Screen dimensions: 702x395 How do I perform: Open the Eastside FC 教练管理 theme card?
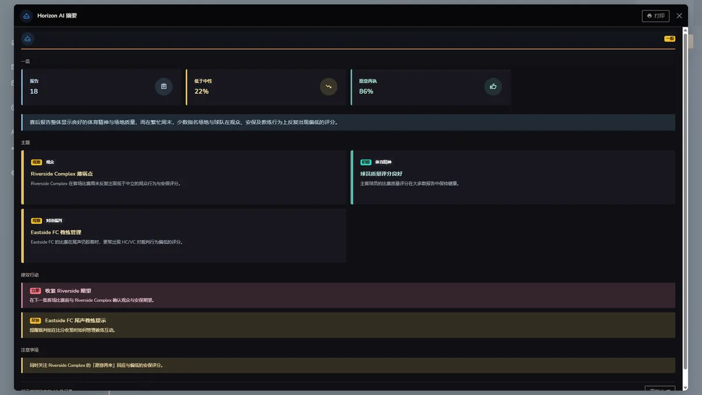184,236
